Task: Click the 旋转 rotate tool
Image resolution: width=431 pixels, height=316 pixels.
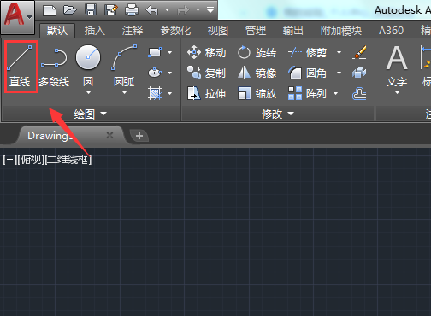Action: pyautogui.click(x=257, y=53)
